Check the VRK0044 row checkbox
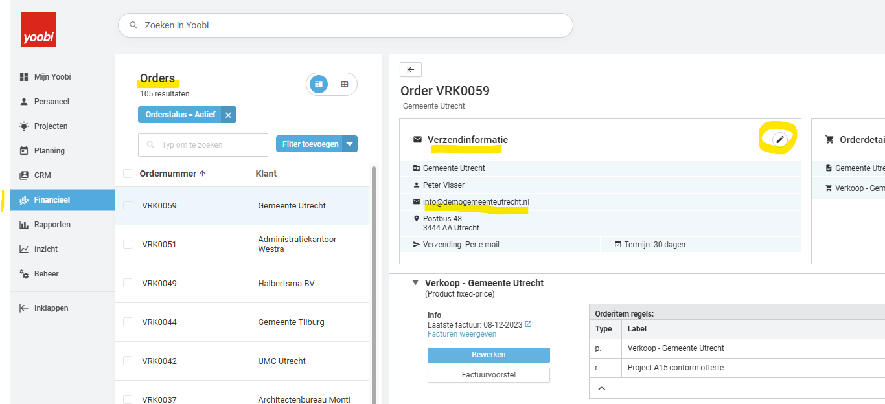 coord(128,322)
